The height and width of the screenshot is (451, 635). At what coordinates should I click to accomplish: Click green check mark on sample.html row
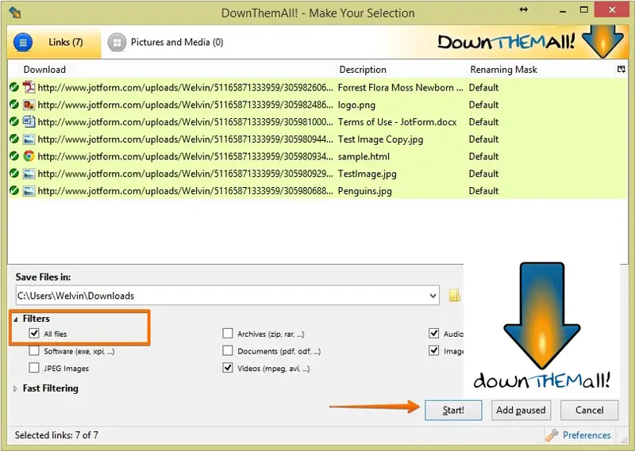(14, 156)
